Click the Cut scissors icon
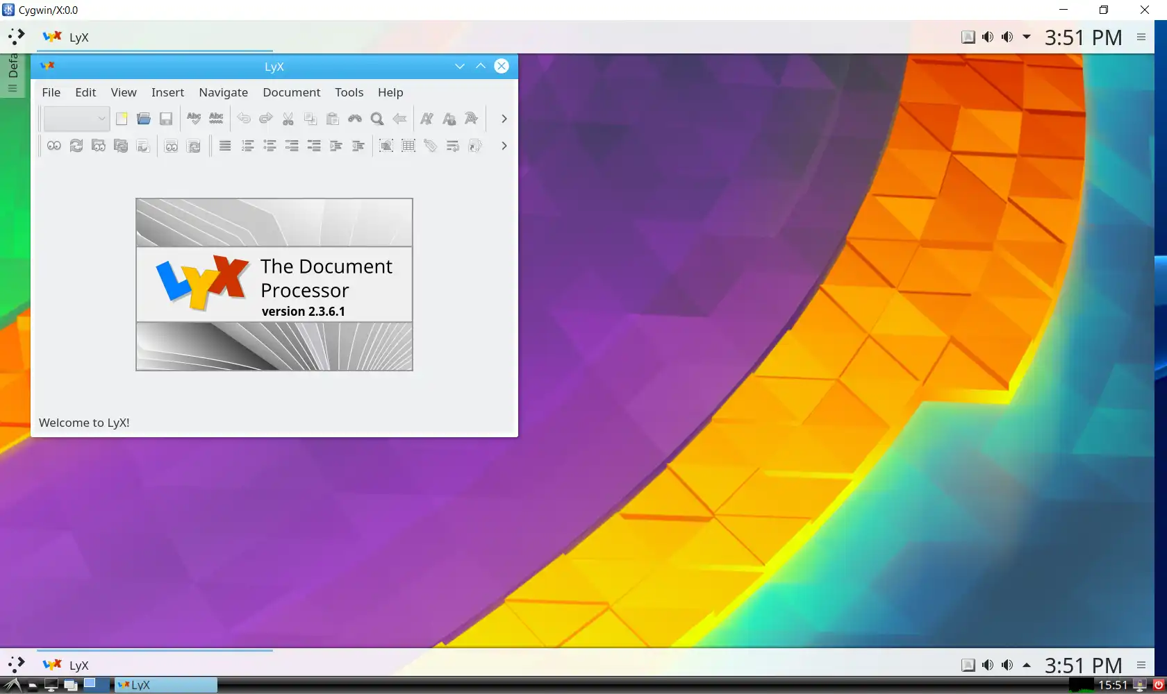Viewport: 1167px width, 694px height. [x=288, y=119]
